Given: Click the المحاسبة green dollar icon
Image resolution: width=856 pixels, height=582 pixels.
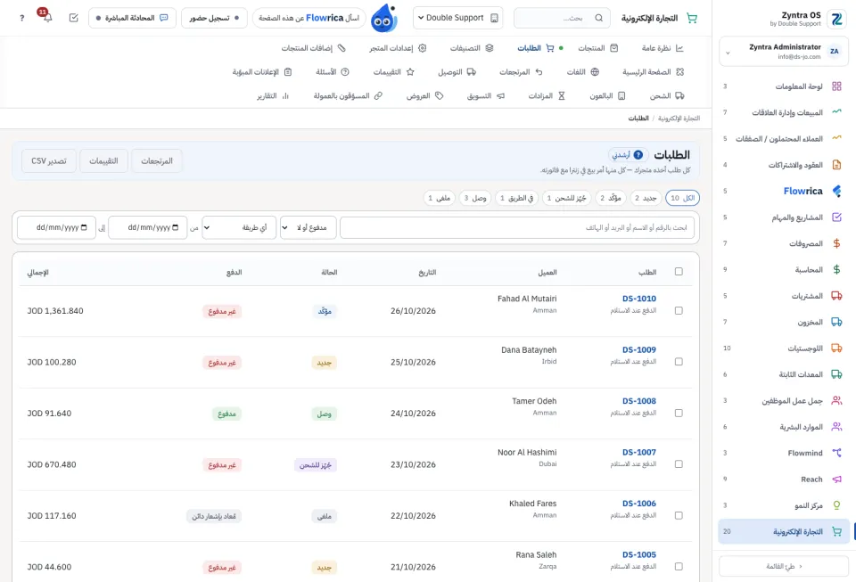Looking at the screenshot, I should pos(836,269).
